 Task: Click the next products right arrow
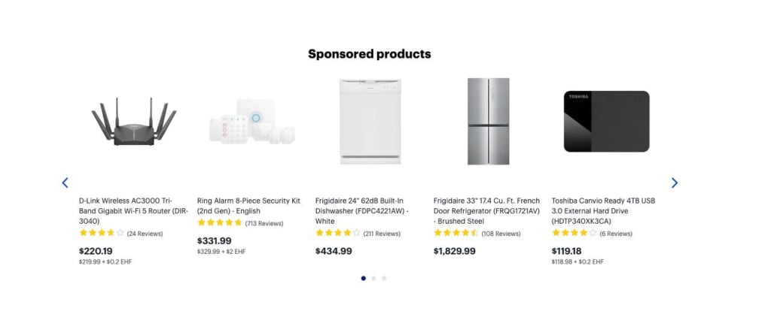click(675, 183)
